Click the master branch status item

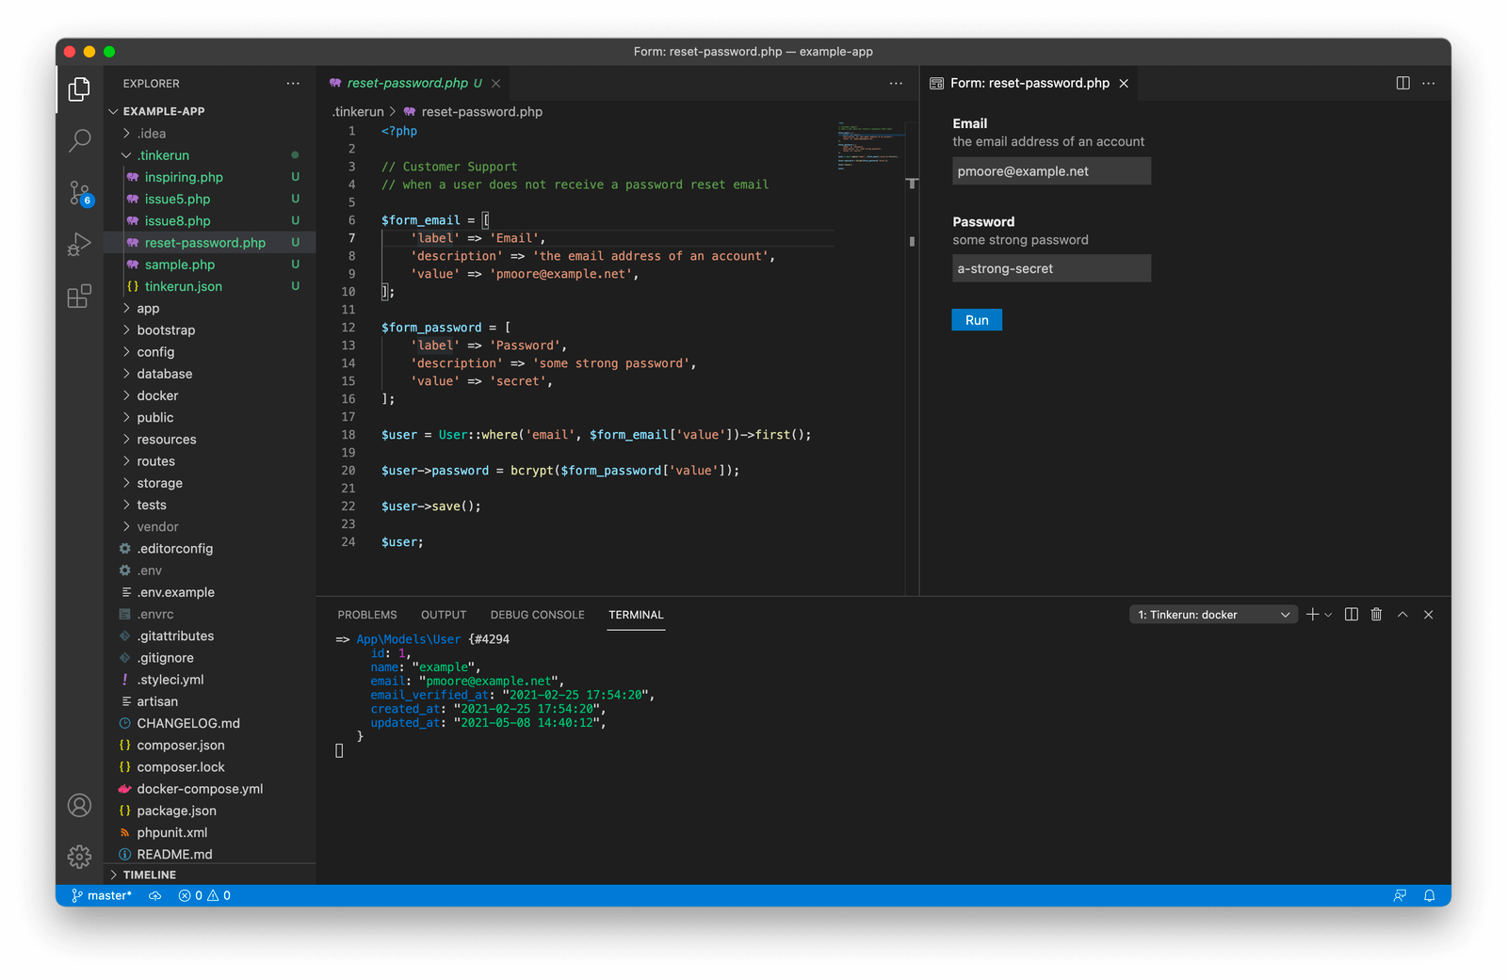tap(102, 895)
